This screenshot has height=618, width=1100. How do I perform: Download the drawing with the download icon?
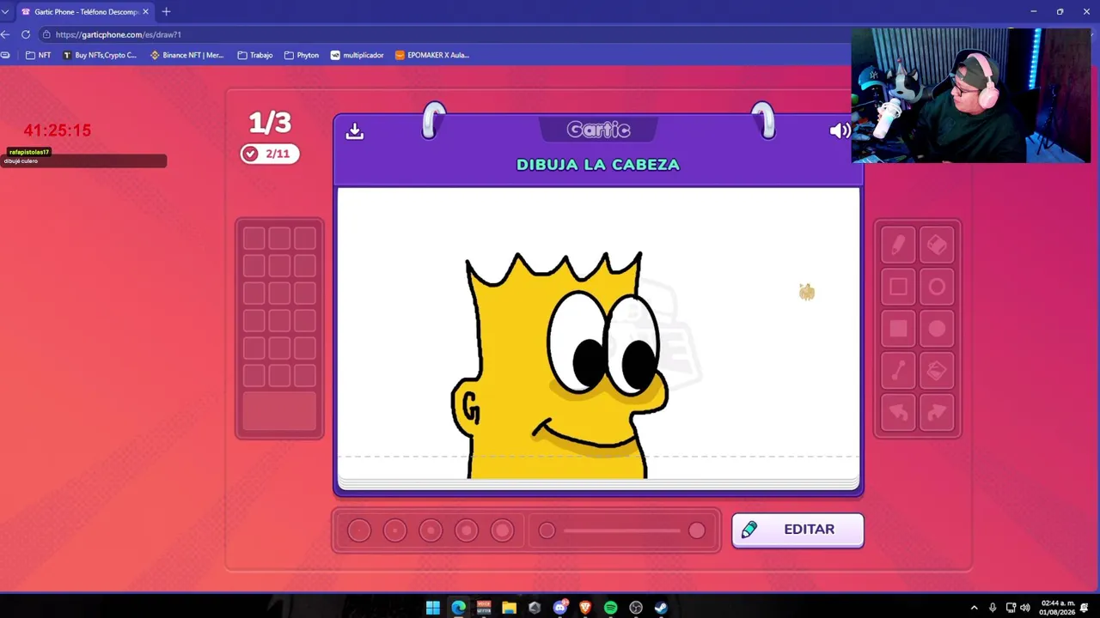355,131
